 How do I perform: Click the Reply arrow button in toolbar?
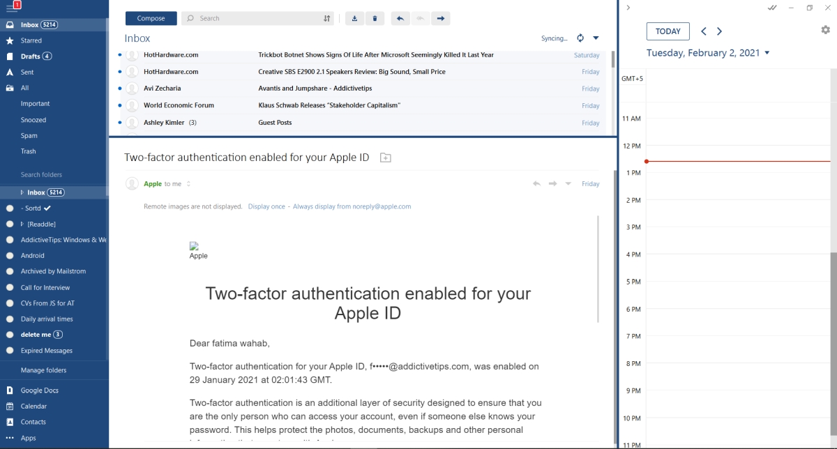point(400,18)
